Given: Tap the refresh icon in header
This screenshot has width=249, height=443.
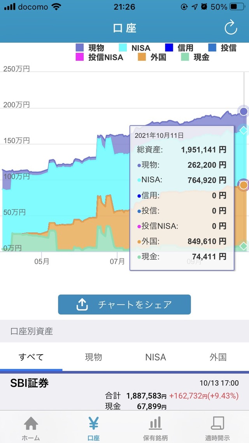Looking at the screenshot, I should [x=231, y=28].
